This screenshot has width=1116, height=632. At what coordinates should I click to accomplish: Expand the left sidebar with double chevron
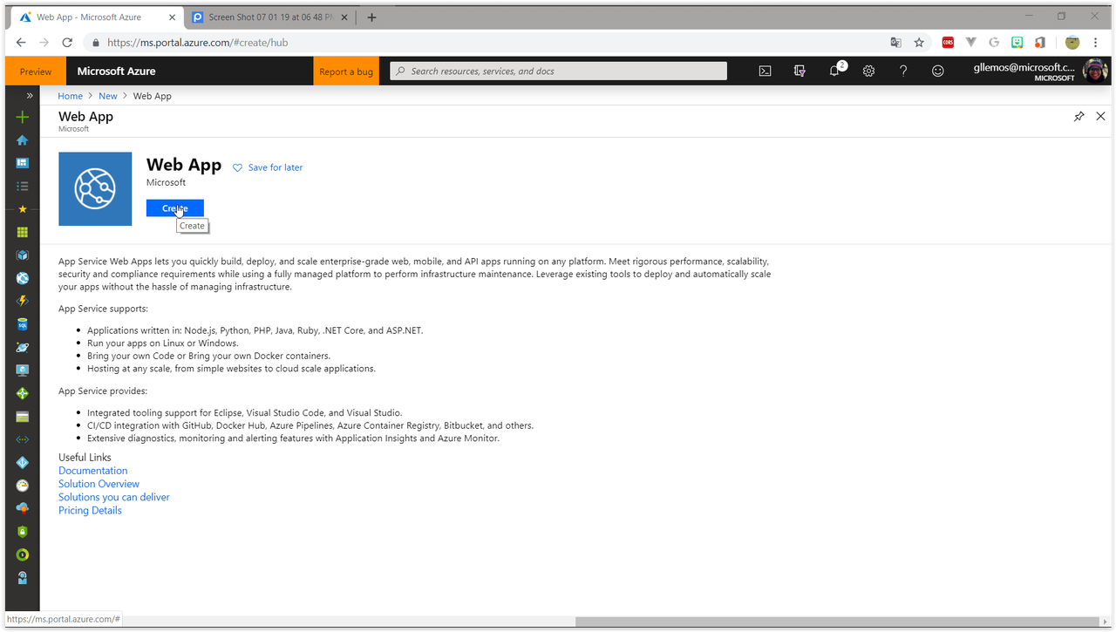coord(30,96)
